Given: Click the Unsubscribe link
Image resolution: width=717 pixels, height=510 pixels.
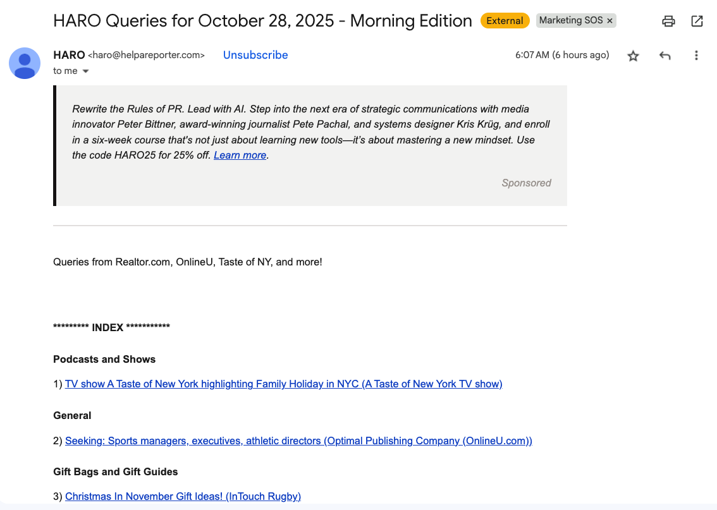Looking at the screenshot, I should [x=255, y=55].
